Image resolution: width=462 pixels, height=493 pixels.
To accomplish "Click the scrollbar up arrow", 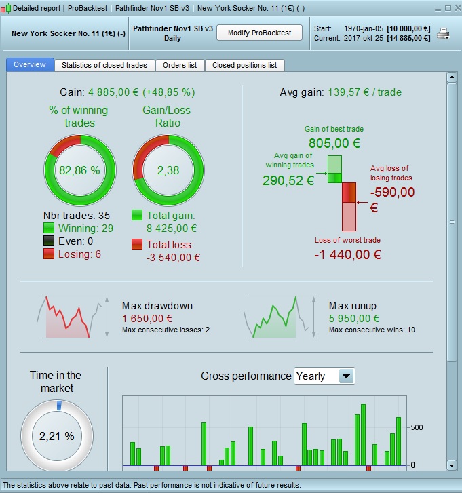I will click(452, 77).
